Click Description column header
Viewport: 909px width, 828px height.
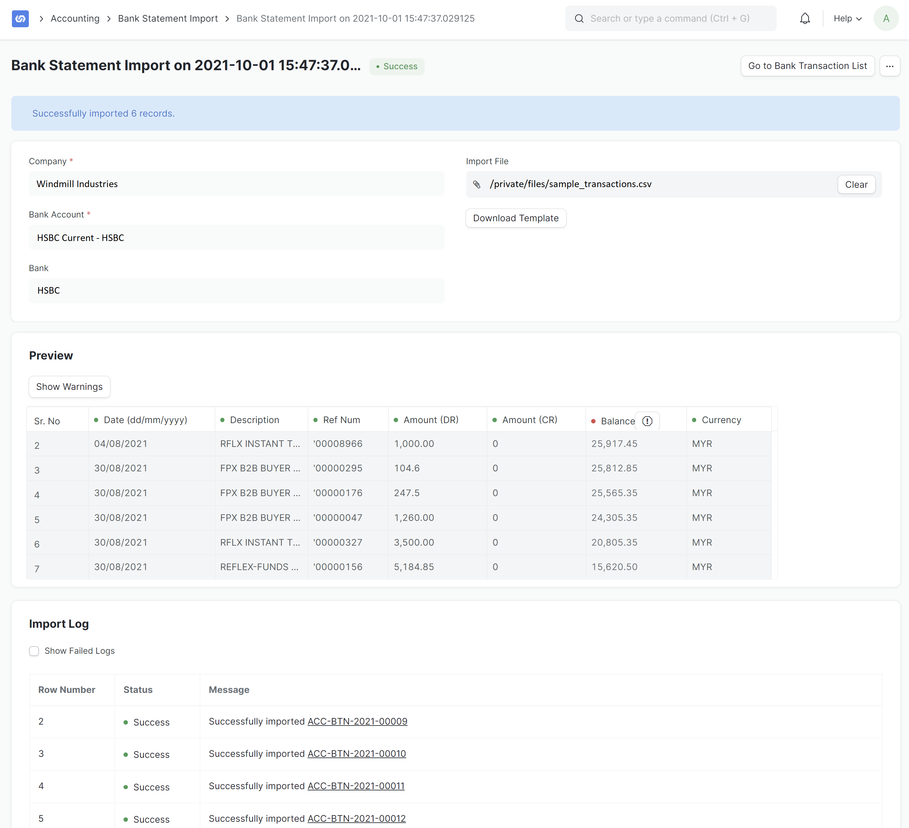pos(261,420)
